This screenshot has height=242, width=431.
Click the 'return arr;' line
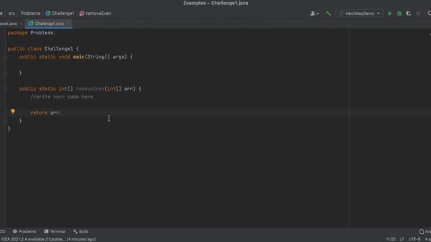click(46, 113)
